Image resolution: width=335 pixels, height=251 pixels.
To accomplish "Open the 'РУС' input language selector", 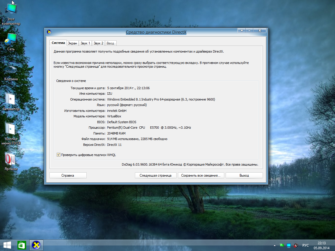I will tap(306, 245).
